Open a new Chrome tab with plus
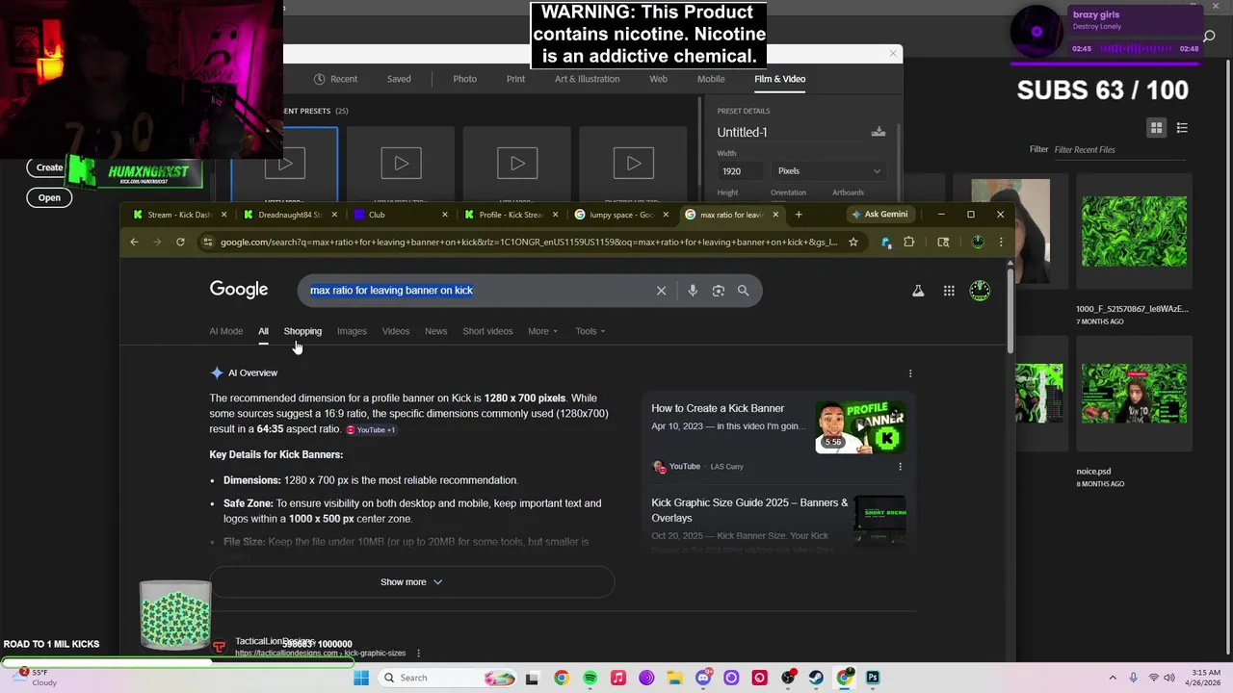This screenshot has height=693, width=1233. coord(799,215)
